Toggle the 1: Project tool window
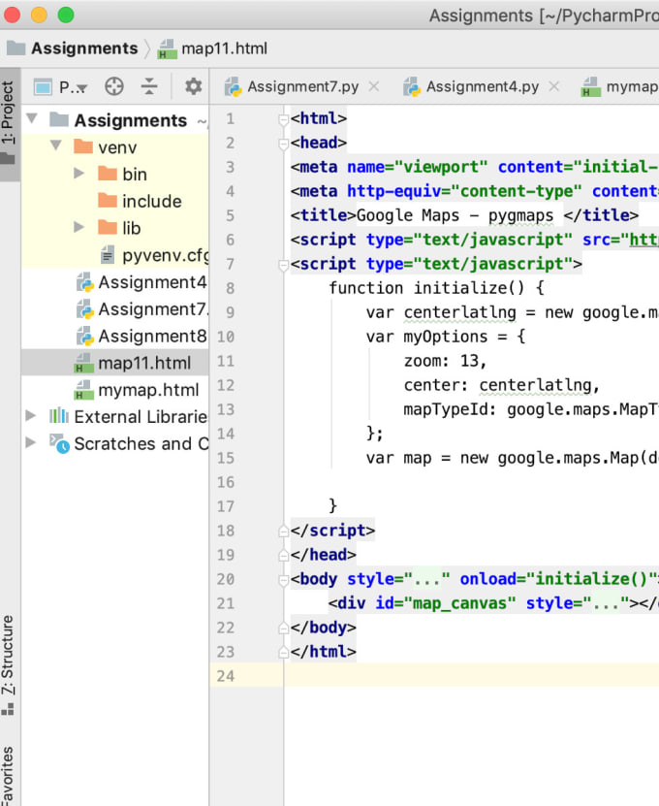The height and width of the screenshot is (806, 659). point(9,123)
